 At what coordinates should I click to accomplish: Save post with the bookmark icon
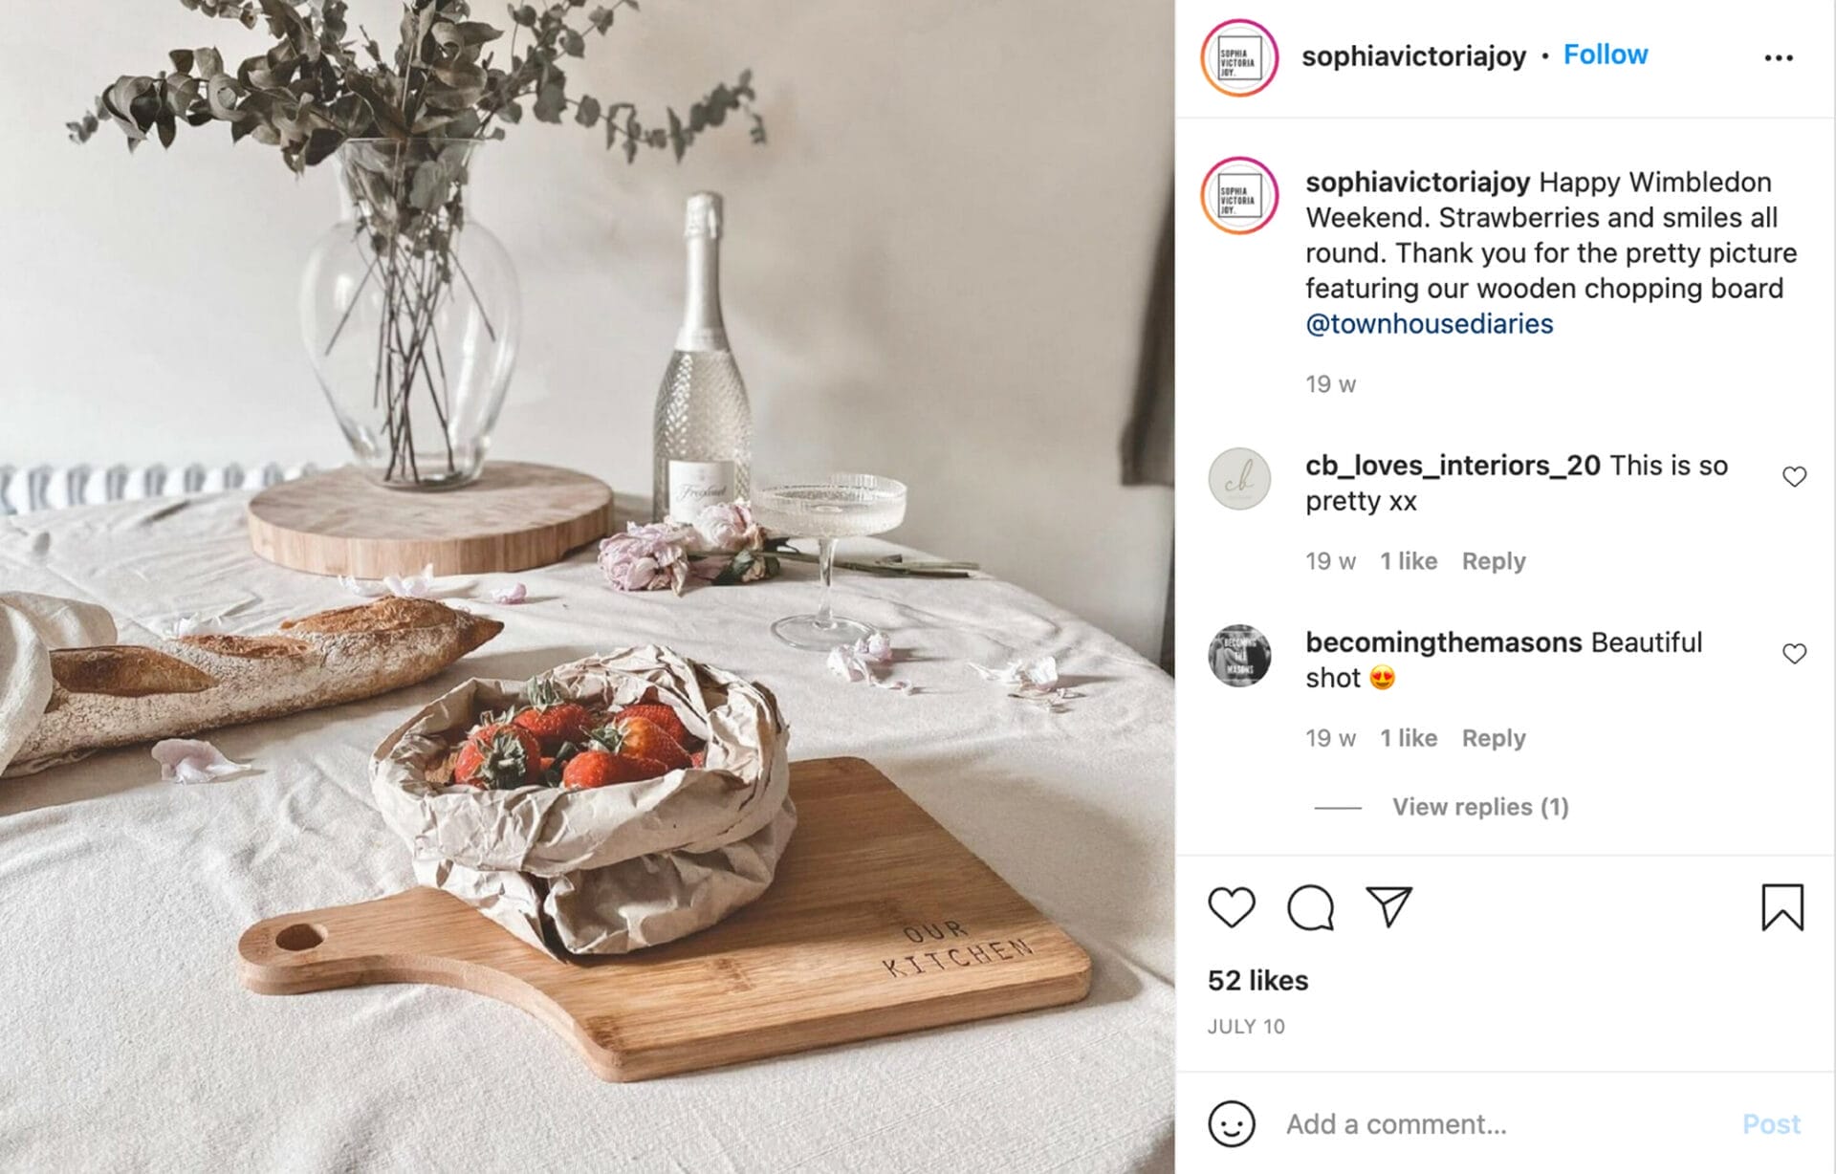[1782, 906]
